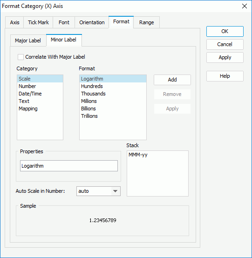252x258 pixels.
Task: Open Help for this dialog
Action: click(x=225, y=76)
